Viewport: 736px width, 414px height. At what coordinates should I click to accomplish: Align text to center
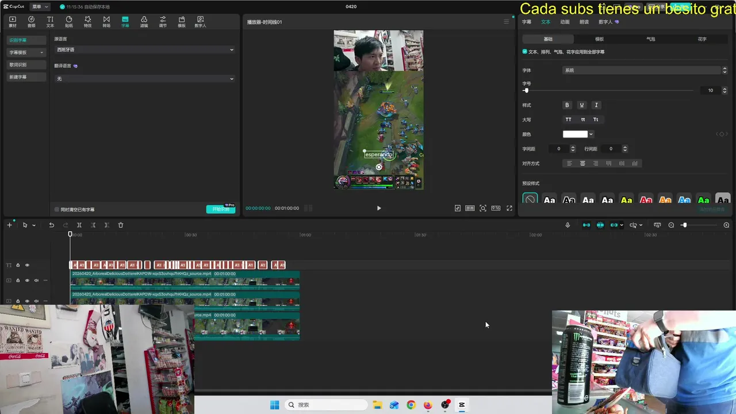(582, 163)
